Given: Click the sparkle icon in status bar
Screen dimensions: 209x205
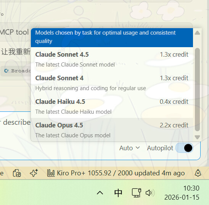Looking at the screenshot, I should click(34, 173).
